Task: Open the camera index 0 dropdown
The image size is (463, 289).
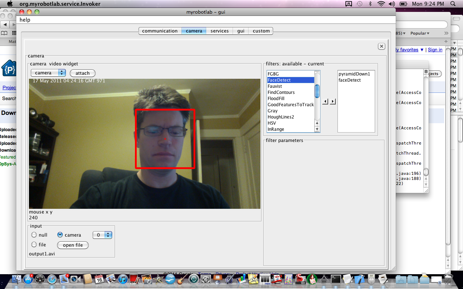Action: 102,235
